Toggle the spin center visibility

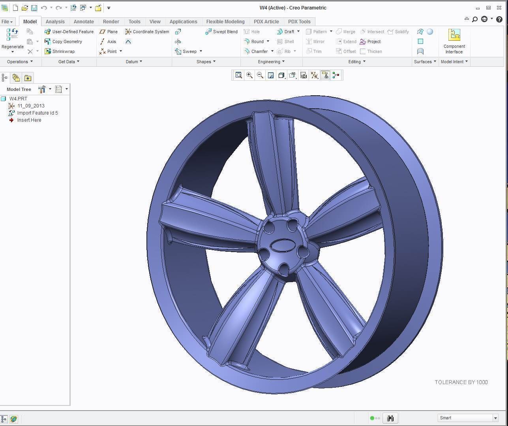(336, 75)
